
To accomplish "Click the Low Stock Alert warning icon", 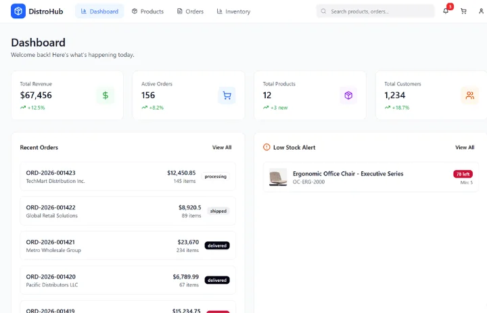I will pyautogui.click(x=266, y=147).
